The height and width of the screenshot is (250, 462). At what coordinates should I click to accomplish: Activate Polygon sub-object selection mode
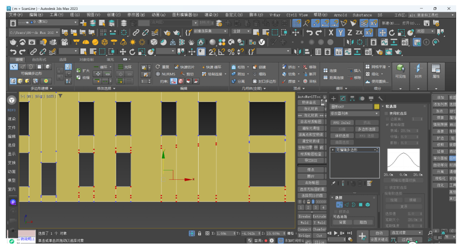coord(360,205)
